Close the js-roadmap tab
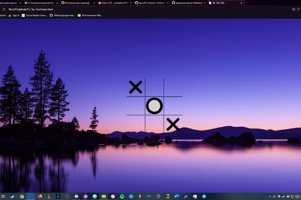The height and width of the screenshot is (200, 301). pyautogui.click(x=94, y=3)
